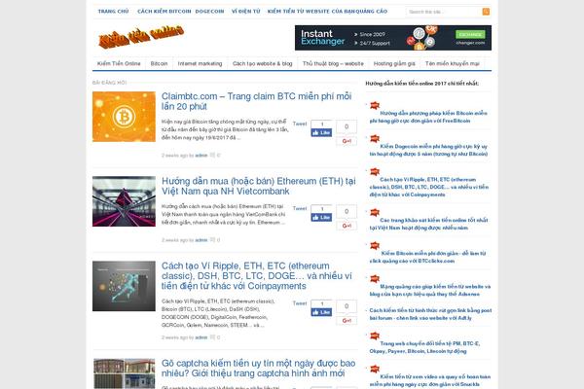Click admin author link on Ethereum post
The image size is (584, 389).
point(201,240)
